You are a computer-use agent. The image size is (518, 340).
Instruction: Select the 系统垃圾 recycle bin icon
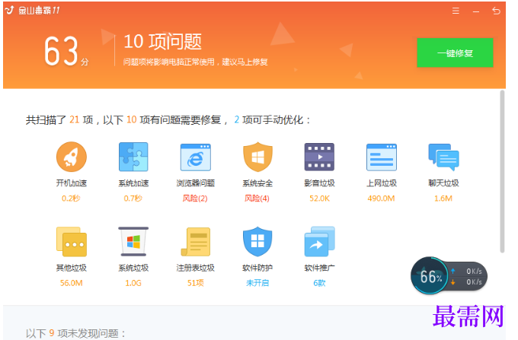click(x=133, y=241)
